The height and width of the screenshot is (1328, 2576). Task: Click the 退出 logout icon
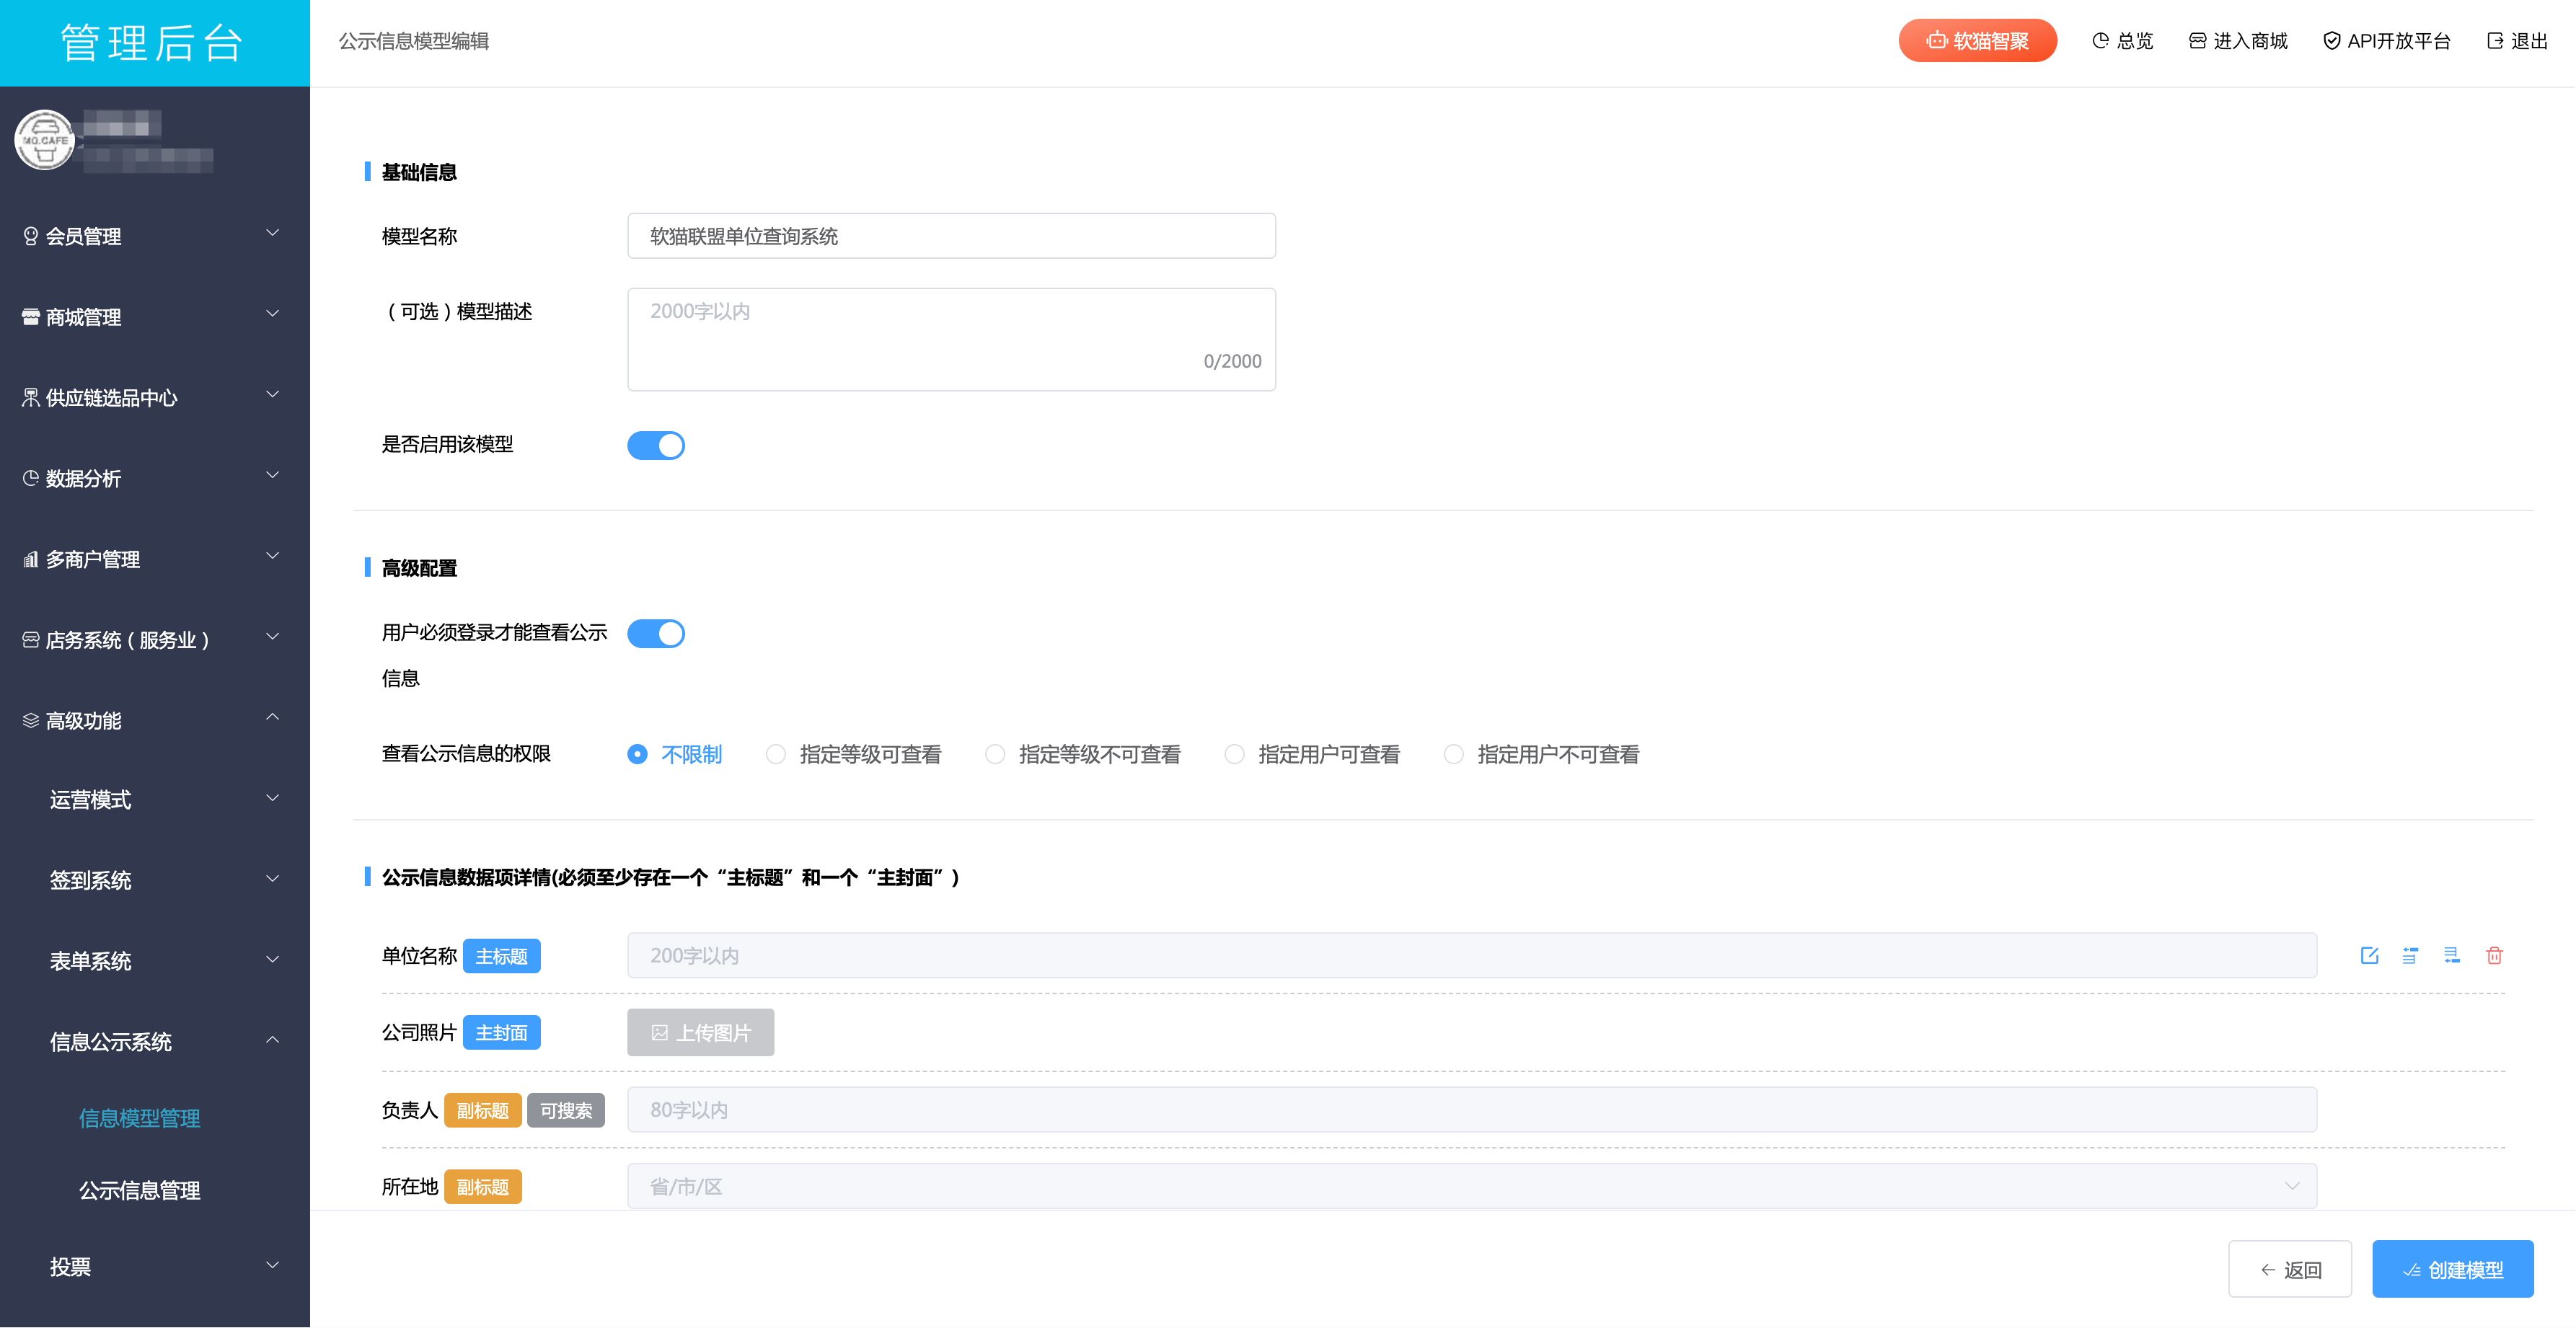click(2495, 41)
